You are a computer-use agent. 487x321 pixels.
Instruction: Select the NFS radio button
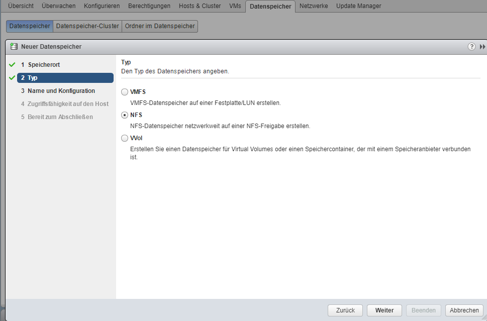(125, 115)
